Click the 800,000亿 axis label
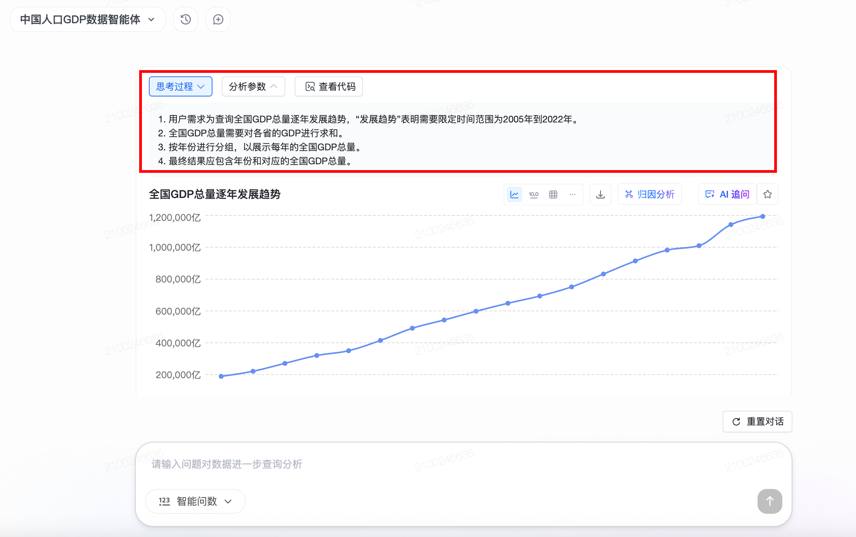856x537 pixels. point(178,279)
